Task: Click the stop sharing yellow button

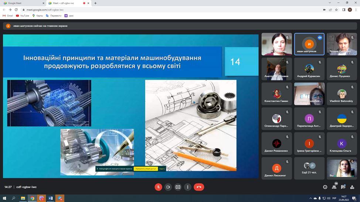Action: pyautogui.click(x=146, y=169)
